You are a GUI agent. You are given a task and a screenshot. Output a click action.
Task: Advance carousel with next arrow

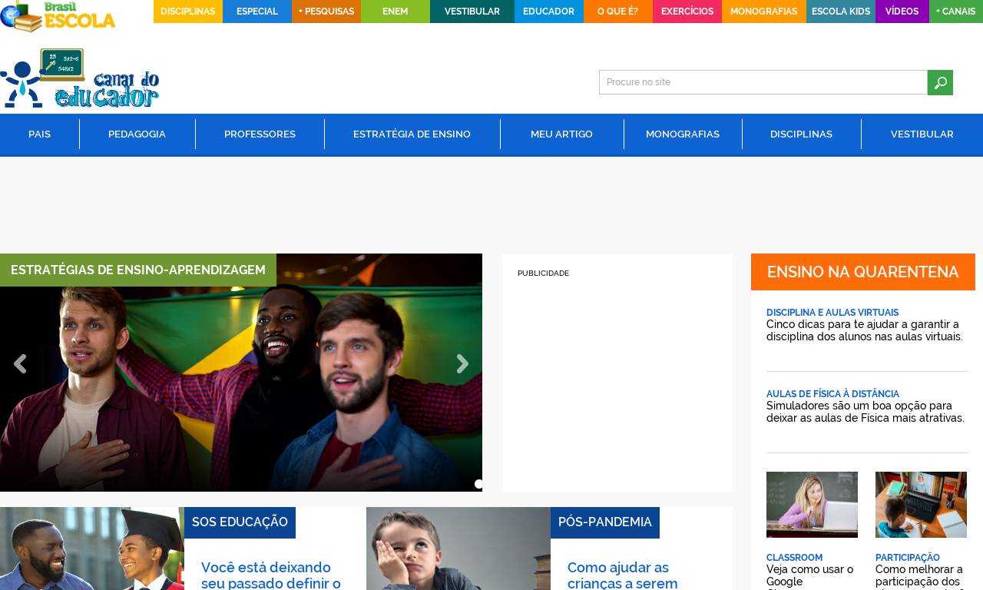click(462, 364)
